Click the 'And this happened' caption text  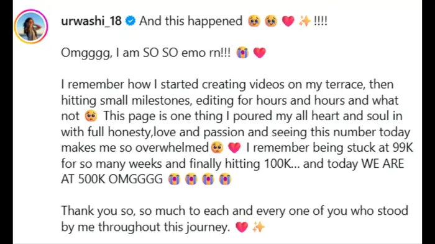(191, 21)
